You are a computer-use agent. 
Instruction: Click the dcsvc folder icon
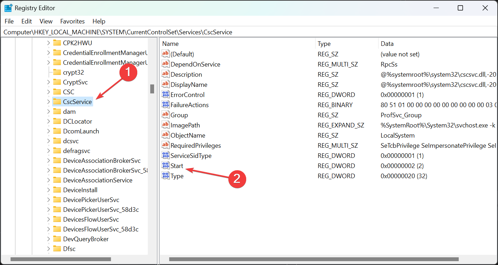(57, 141)
